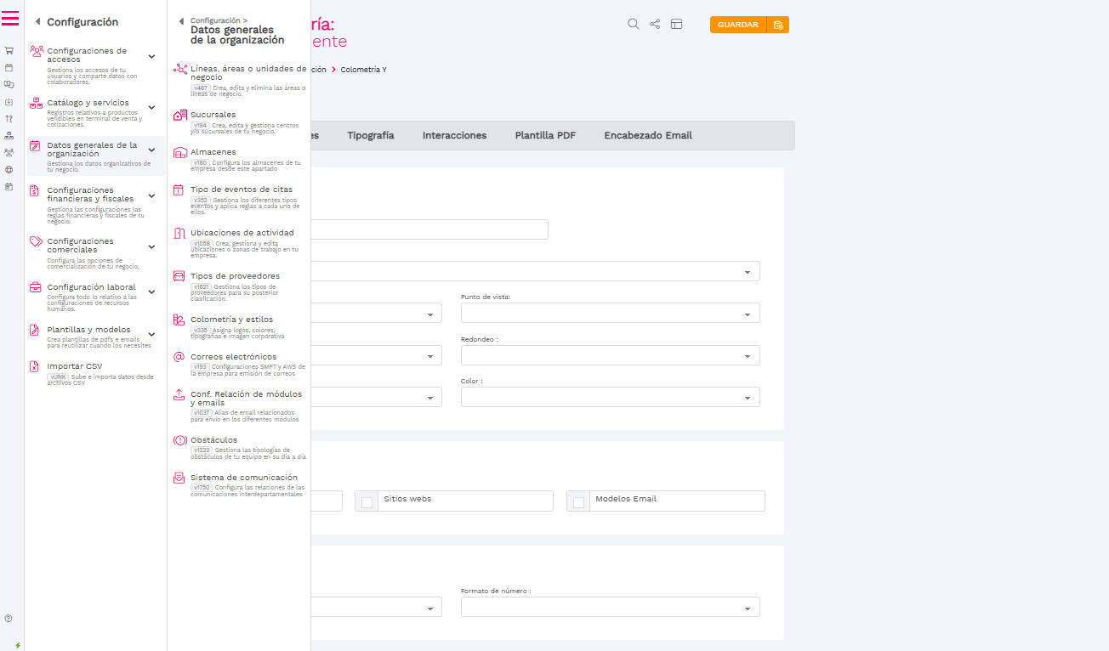
Task: Enable the Sitios webs checkbox
Action: [x=367, y=502]
